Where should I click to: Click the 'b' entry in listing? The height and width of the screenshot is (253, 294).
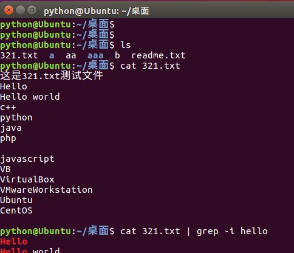[117, 55]
